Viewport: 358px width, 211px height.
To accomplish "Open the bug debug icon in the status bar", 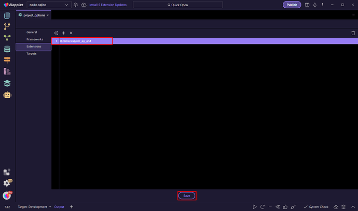I will (343, 207).
